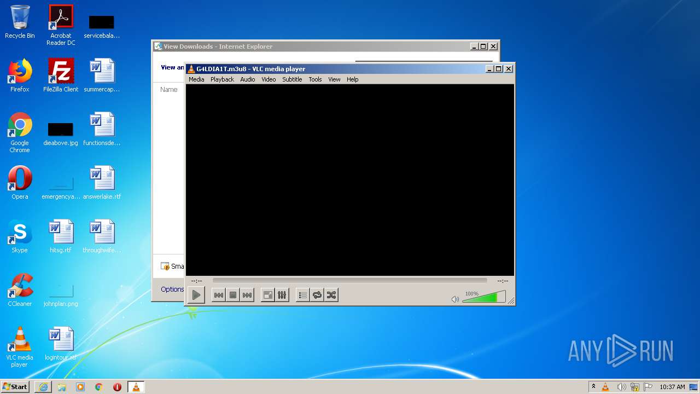This screenshot has height=394, width=700.
Task: Show hidden system tray icons
Action: pyautogui.click(x=593, y=386)
